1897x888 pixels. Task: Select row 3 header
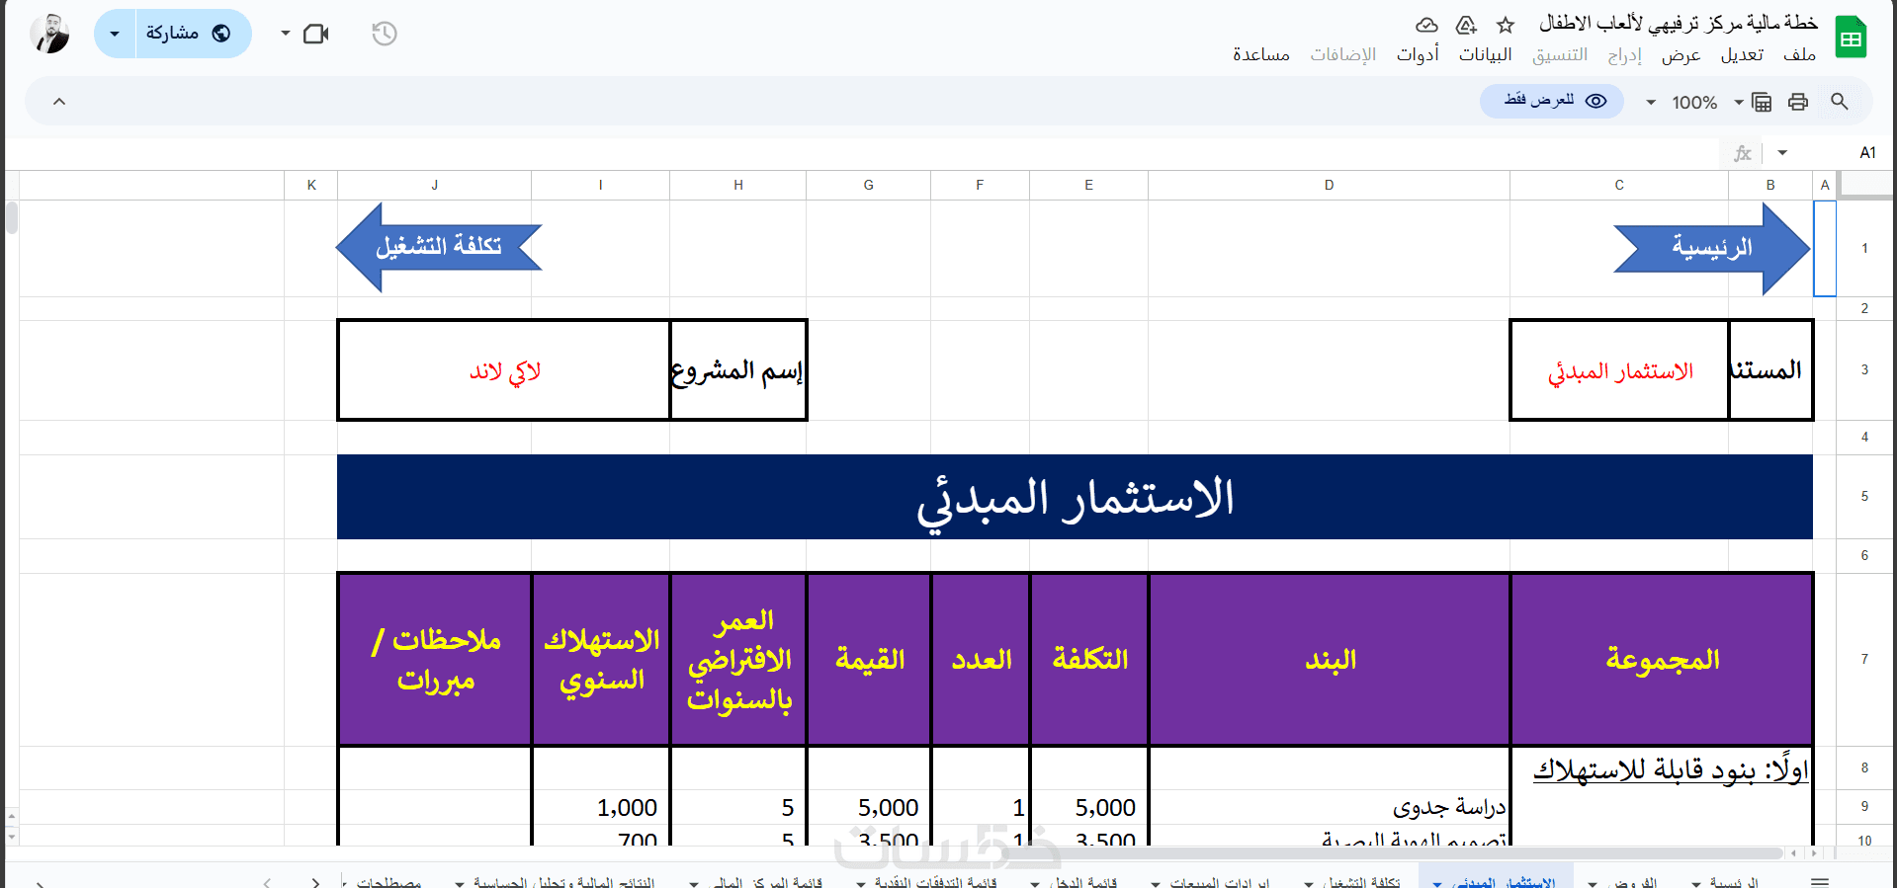(x=1865, y=370)
